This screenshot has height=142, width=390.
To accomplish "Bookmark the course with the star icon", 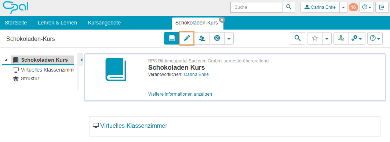I will pos(315,38).
